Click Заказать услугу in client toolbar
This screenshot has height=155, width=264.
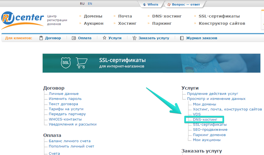pyautogui.click(x=154, y=38)
